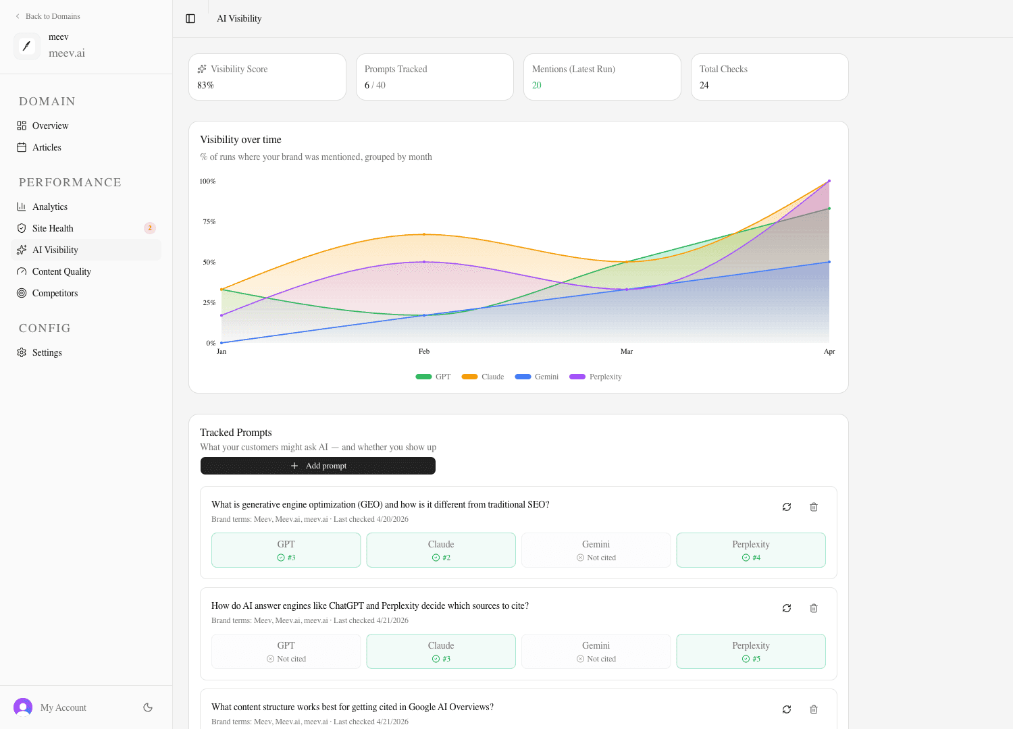Toggle Gemini series in chart legend

[x=537, y=377]
